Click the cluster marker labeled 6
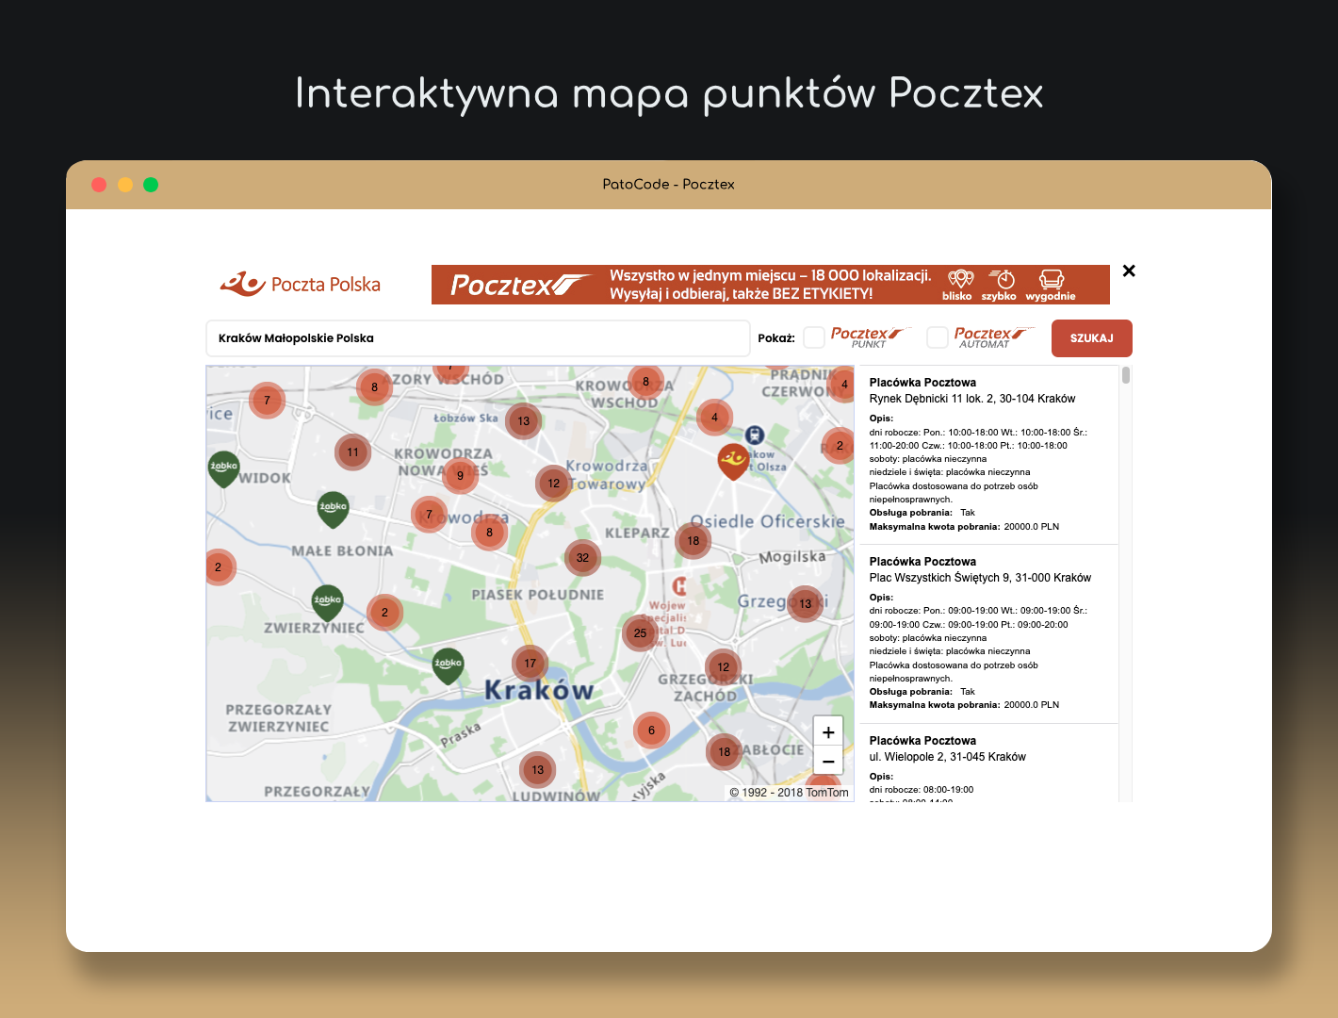The width and height of the screenshot is (1338, 1018). (651, 731)
